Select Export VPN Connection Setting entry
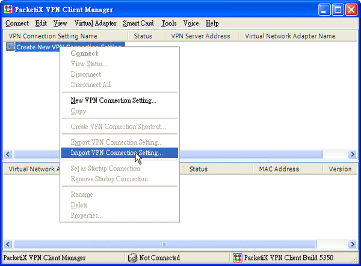 pyautogui.click(x=120, y=142)
